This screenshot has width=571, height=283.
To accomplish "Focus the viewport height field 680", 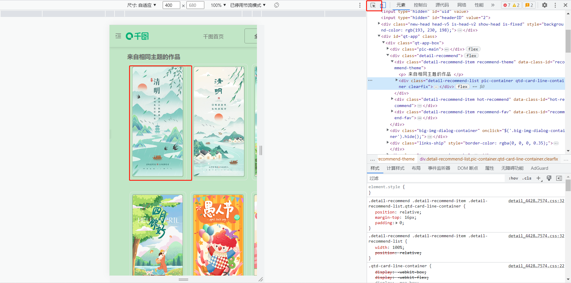I will [x=195, y=5].
